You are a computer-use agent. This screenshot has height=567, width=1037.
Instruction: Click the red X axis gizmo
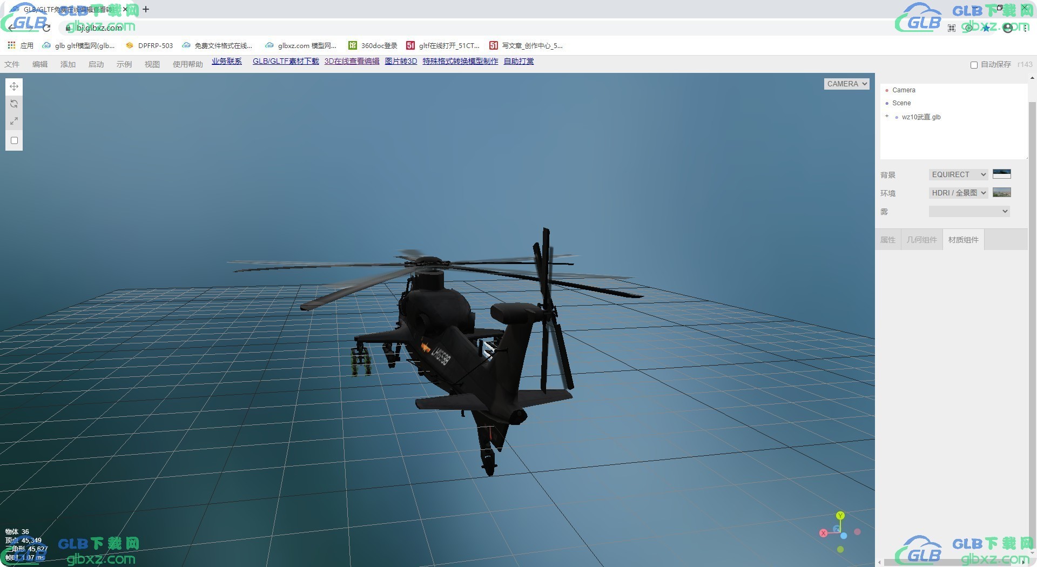[x=823, y=533]
